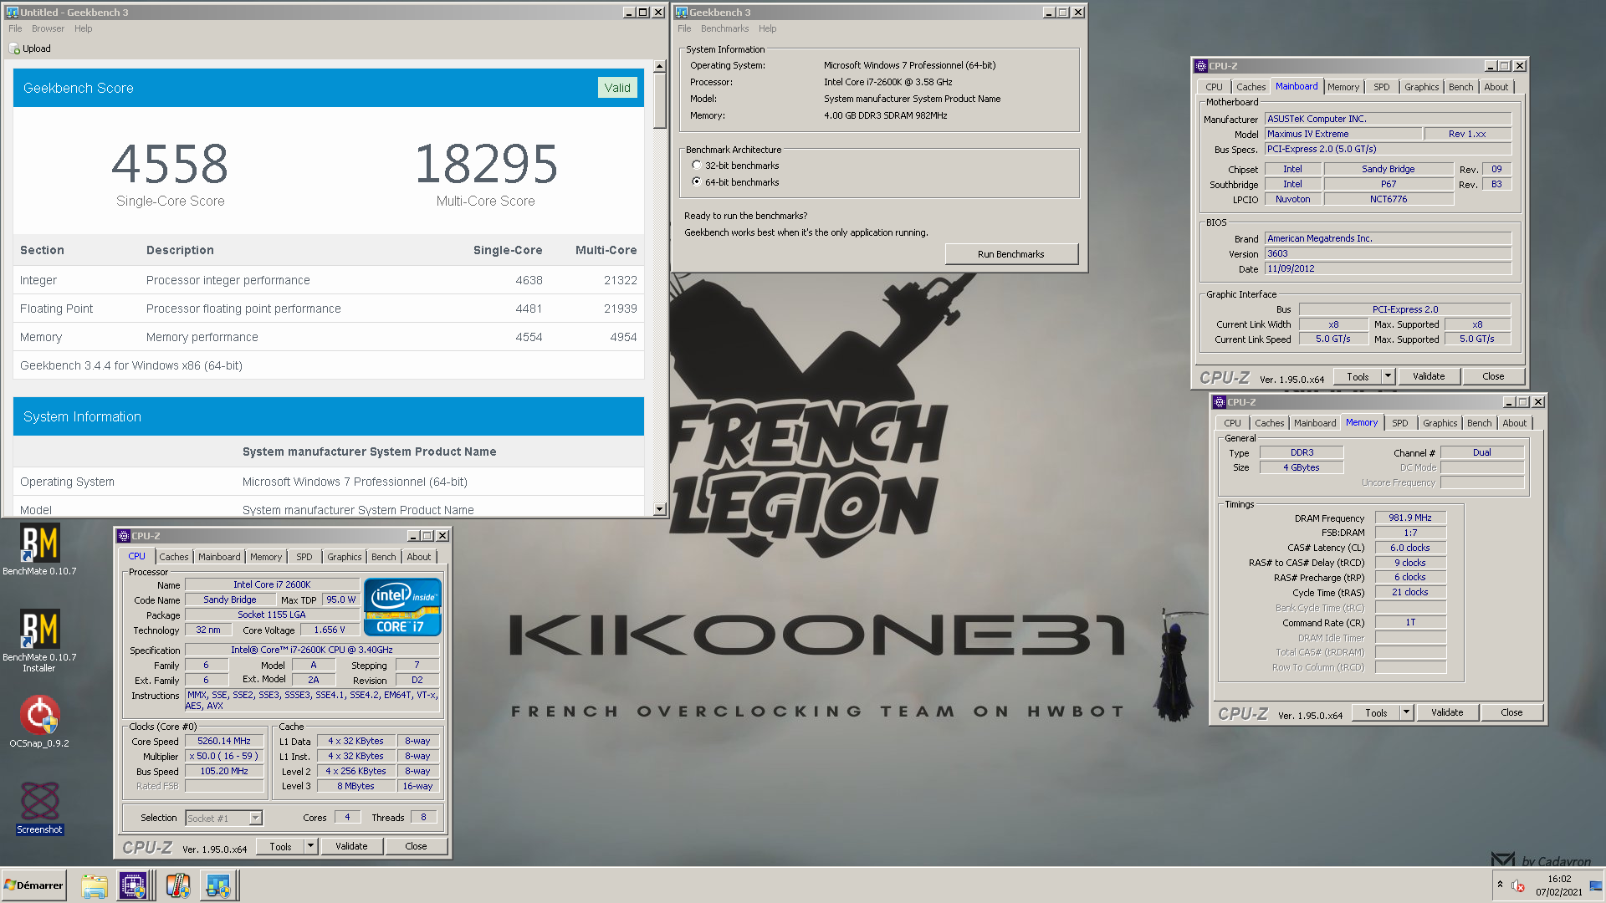Click the Core Speed value 5260.14 MHz
The image size is (1606, 903).
[224, 741]
